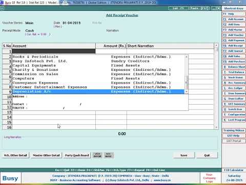Open Item Summary shortcut
This screenshot has width=246, height=185.
(234, 94)
